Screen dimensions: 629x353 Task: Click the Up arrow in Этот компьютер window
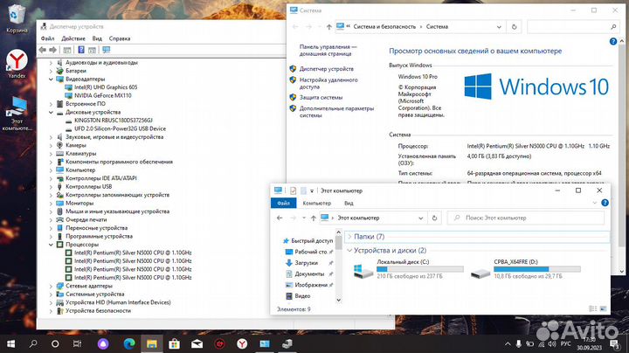[x=314, y=218]
